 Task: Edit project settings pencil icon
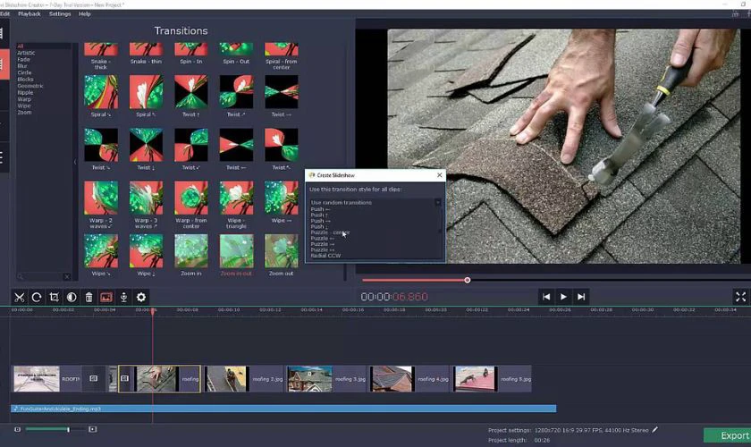point(654,430)
